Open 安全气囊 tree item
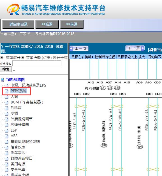The image size is (162, 176). (18, 170)
